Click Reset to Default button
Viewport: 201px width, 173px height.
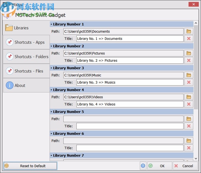(x=30, y=166)
